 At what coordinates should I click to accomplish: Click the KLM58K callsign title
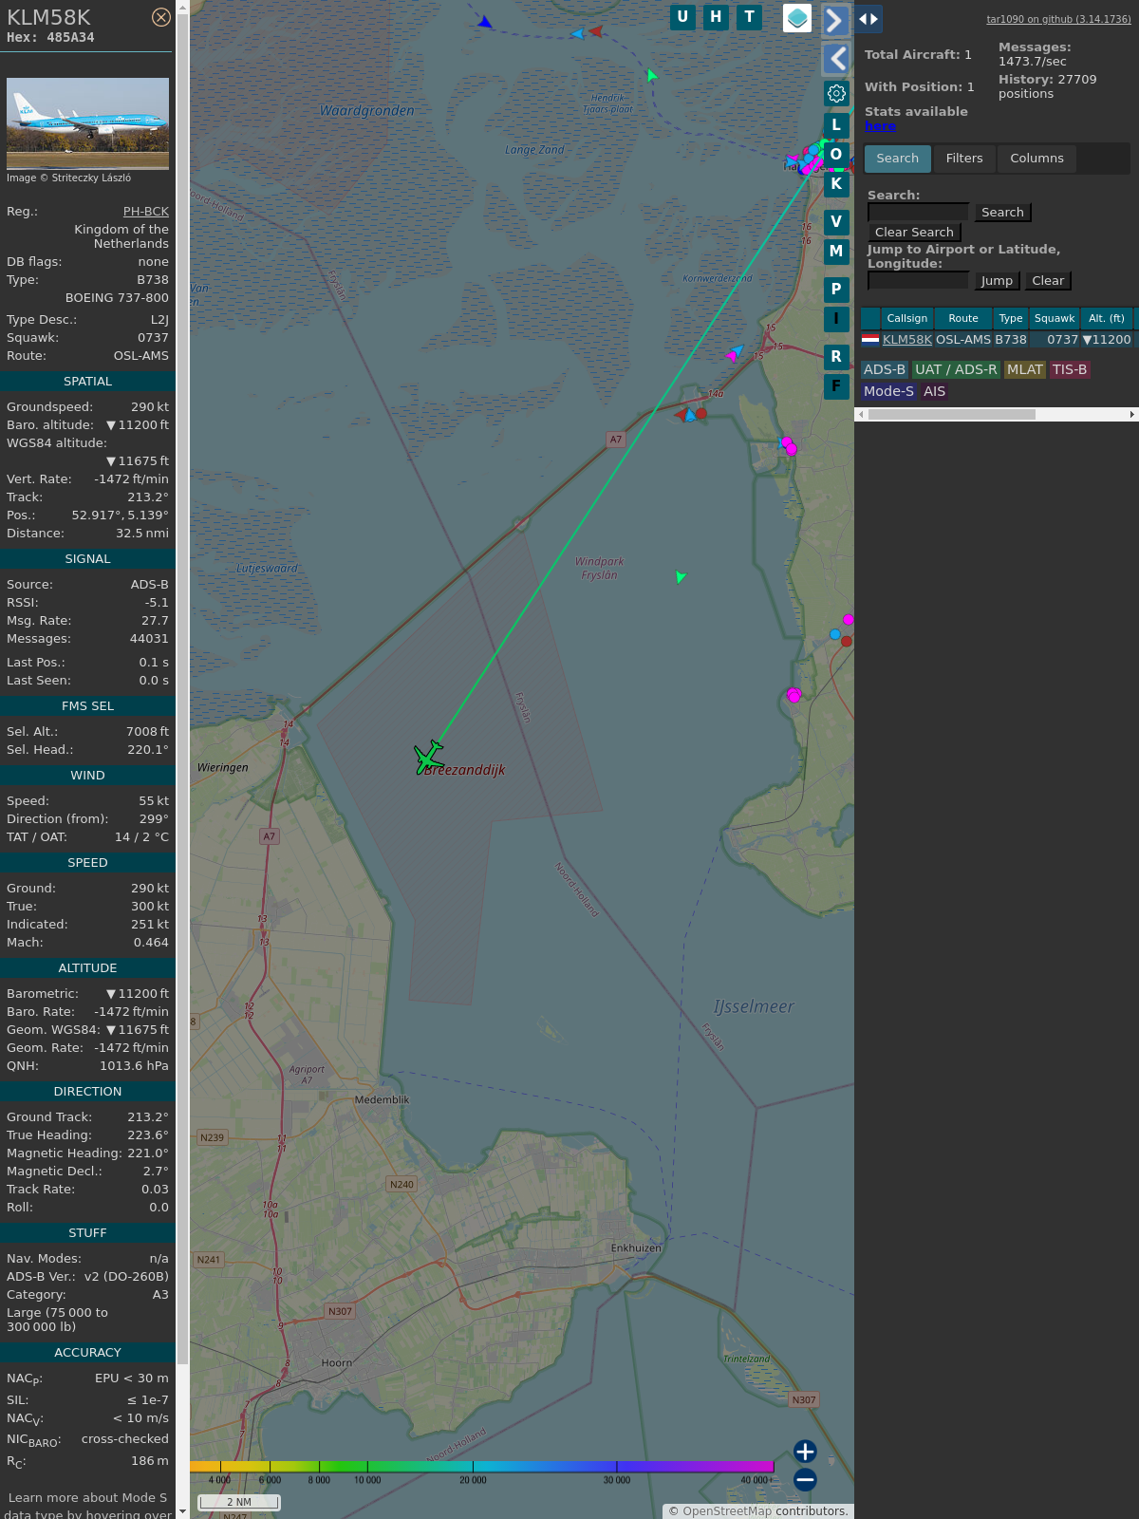49,17
